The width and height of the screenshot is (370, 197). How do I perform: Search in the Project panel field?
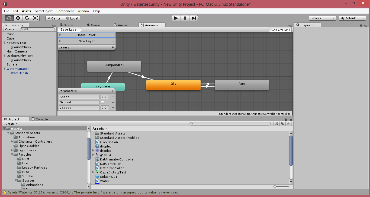[230, 124]
